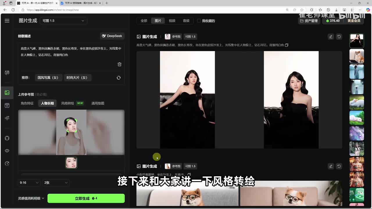
Task: Select the Shiba dog history thumbnail
Action: [x=357, y=56]
